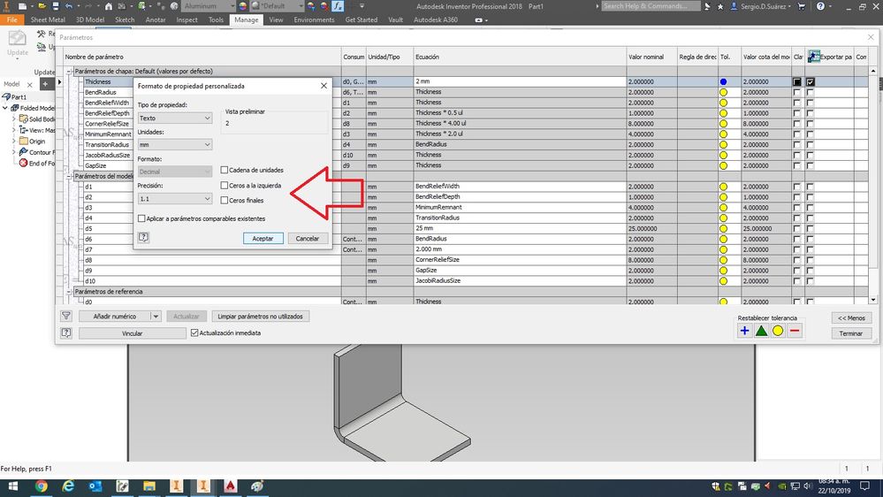Screen dimensions: 883x497
Task: Toggle Actualización inmediata checkbox
Action: (x=194, y=333)
